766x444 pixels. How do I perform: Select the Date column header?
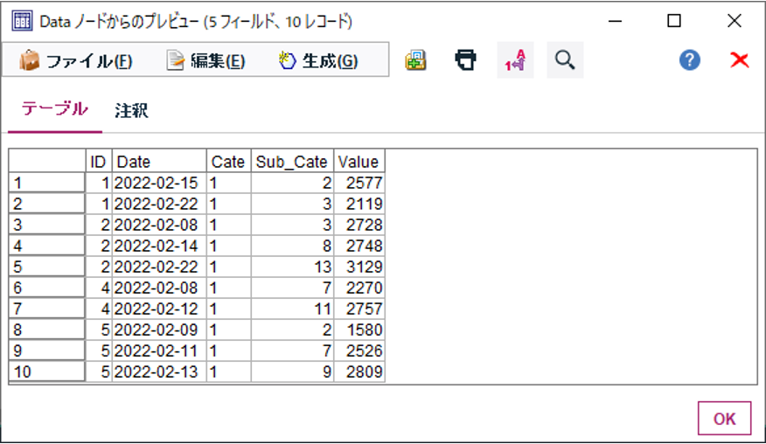pyautogui.click(x=159, y=161)
